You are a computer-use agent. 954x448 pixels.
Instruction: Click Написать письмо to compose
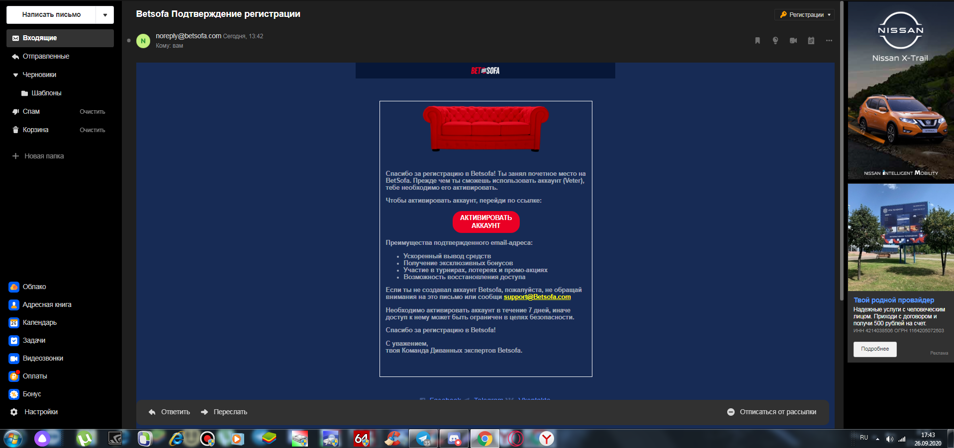51,15
